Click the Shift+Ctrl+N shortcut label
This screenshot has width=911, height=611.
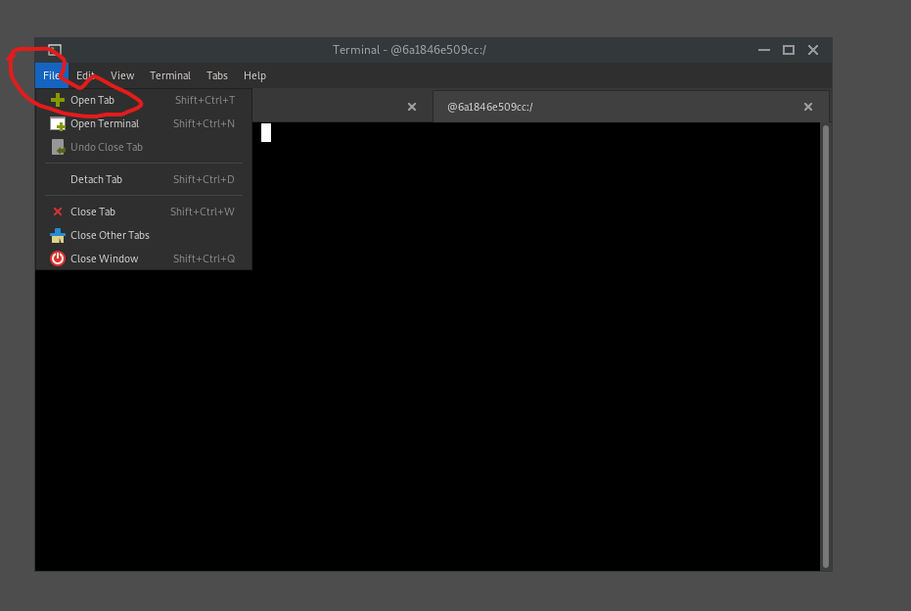point(204,123)
